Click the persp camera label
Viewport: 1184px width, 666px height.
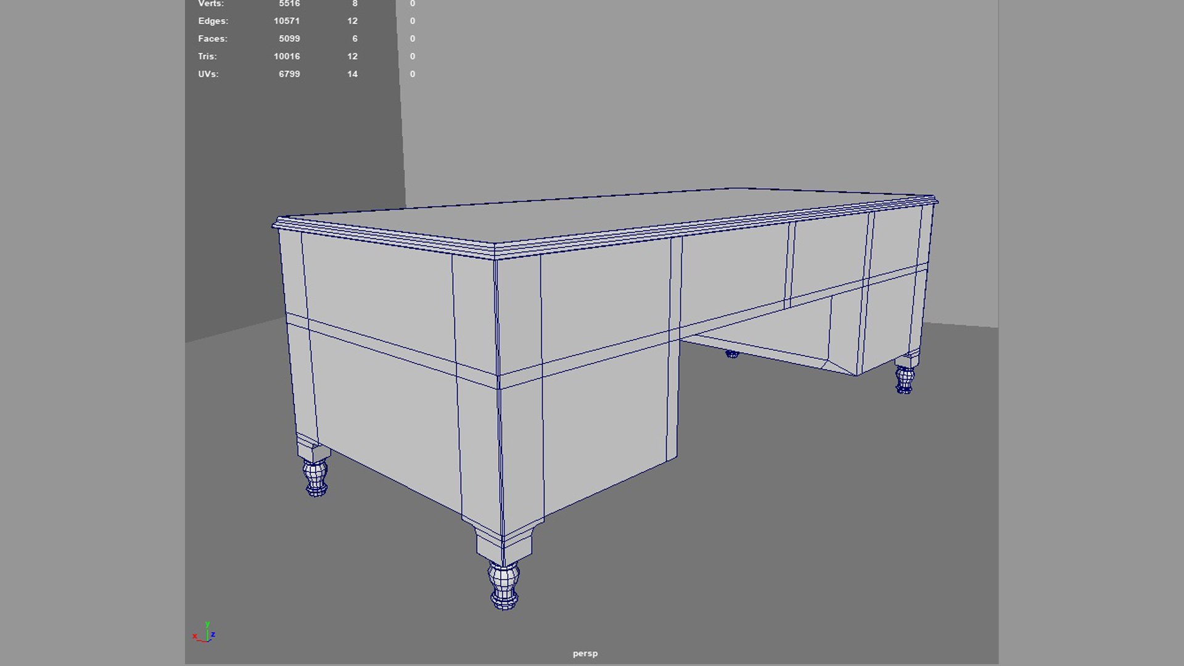point(585,654)
